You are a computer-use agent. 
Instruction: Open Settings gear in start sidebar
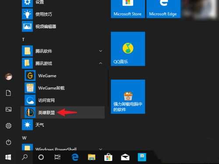pyautogui.click(x=8, y=126)
